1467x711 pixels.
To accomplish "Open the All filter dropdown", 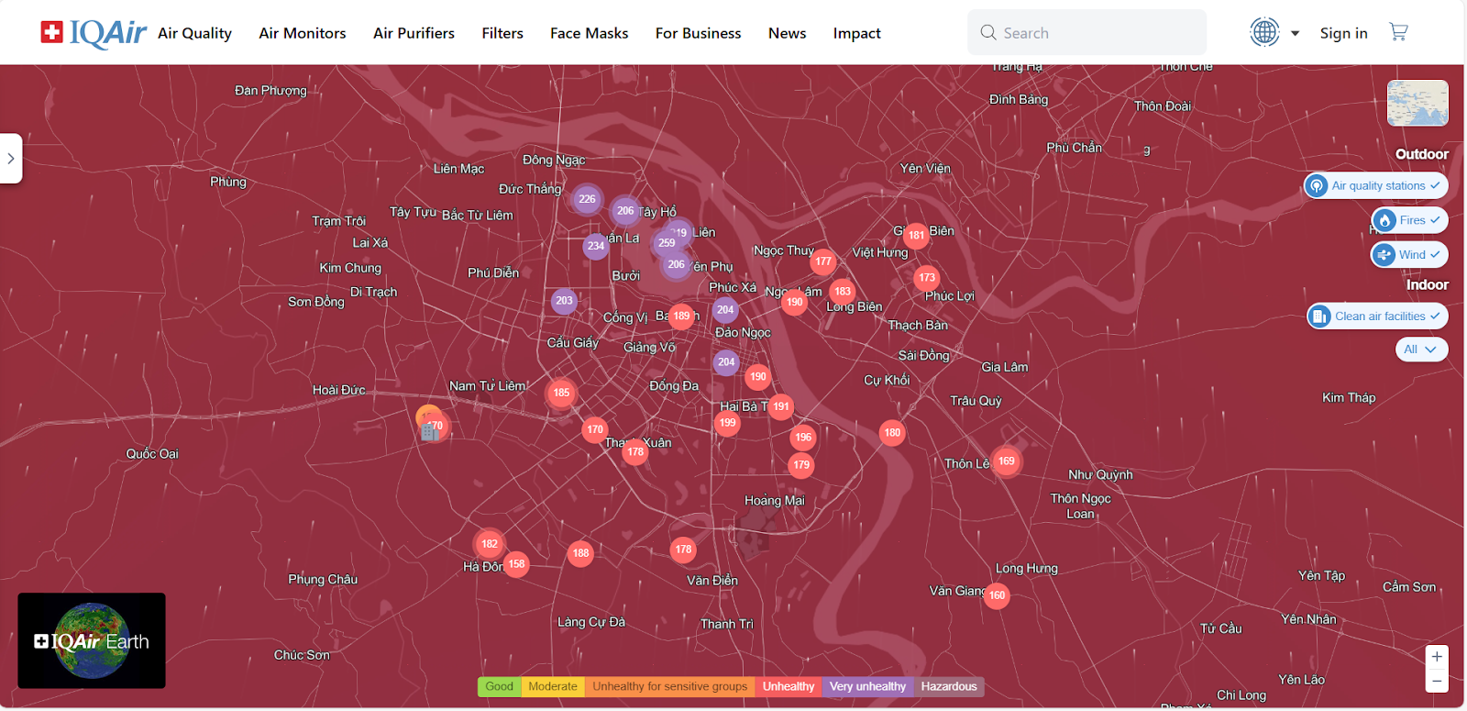I will [x=1421, y=350].
